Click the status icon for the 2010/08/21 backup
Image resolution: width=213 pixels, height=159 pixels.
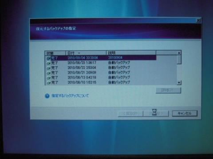point(48,73)
